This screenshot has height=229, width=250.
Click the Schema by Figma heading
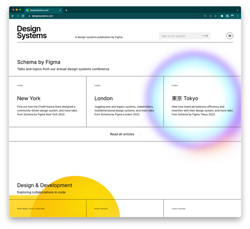39,62
